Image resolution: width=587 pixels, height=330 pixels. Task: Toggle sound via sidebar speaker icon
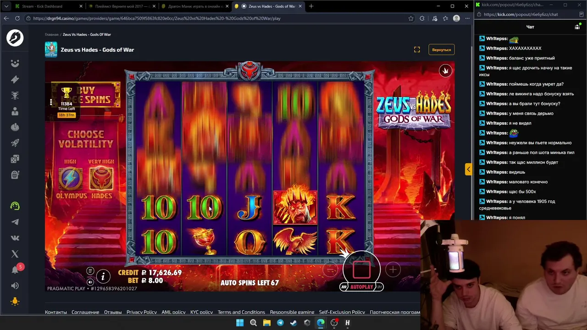coord(15,286)
